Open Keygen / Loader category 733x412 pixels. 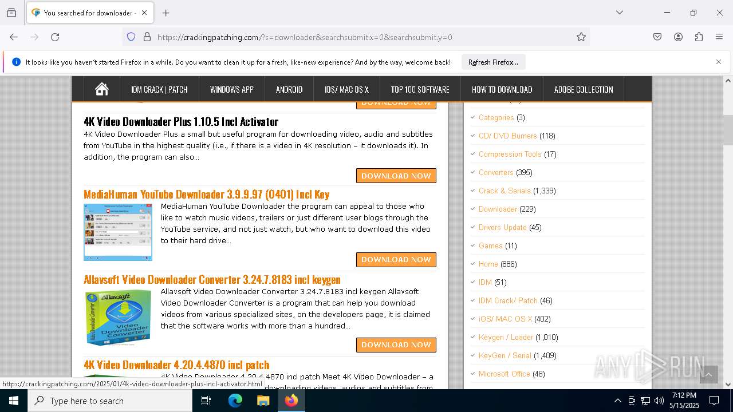[x=506, y=337]
